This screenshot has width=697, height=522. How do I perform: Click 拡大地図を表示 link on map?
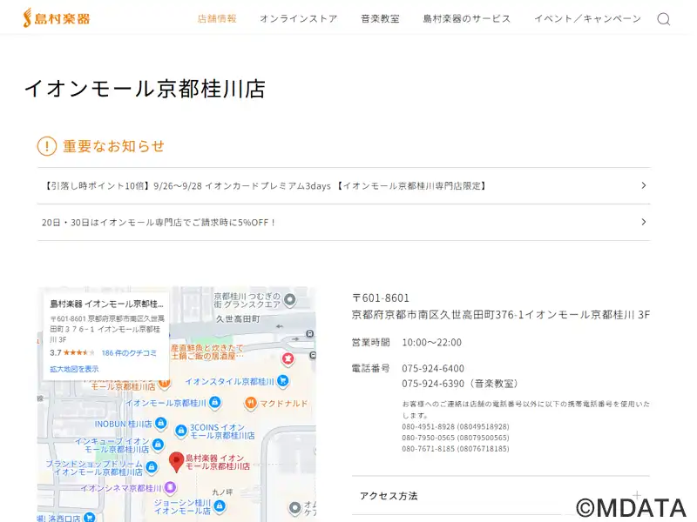click(74, 369)
